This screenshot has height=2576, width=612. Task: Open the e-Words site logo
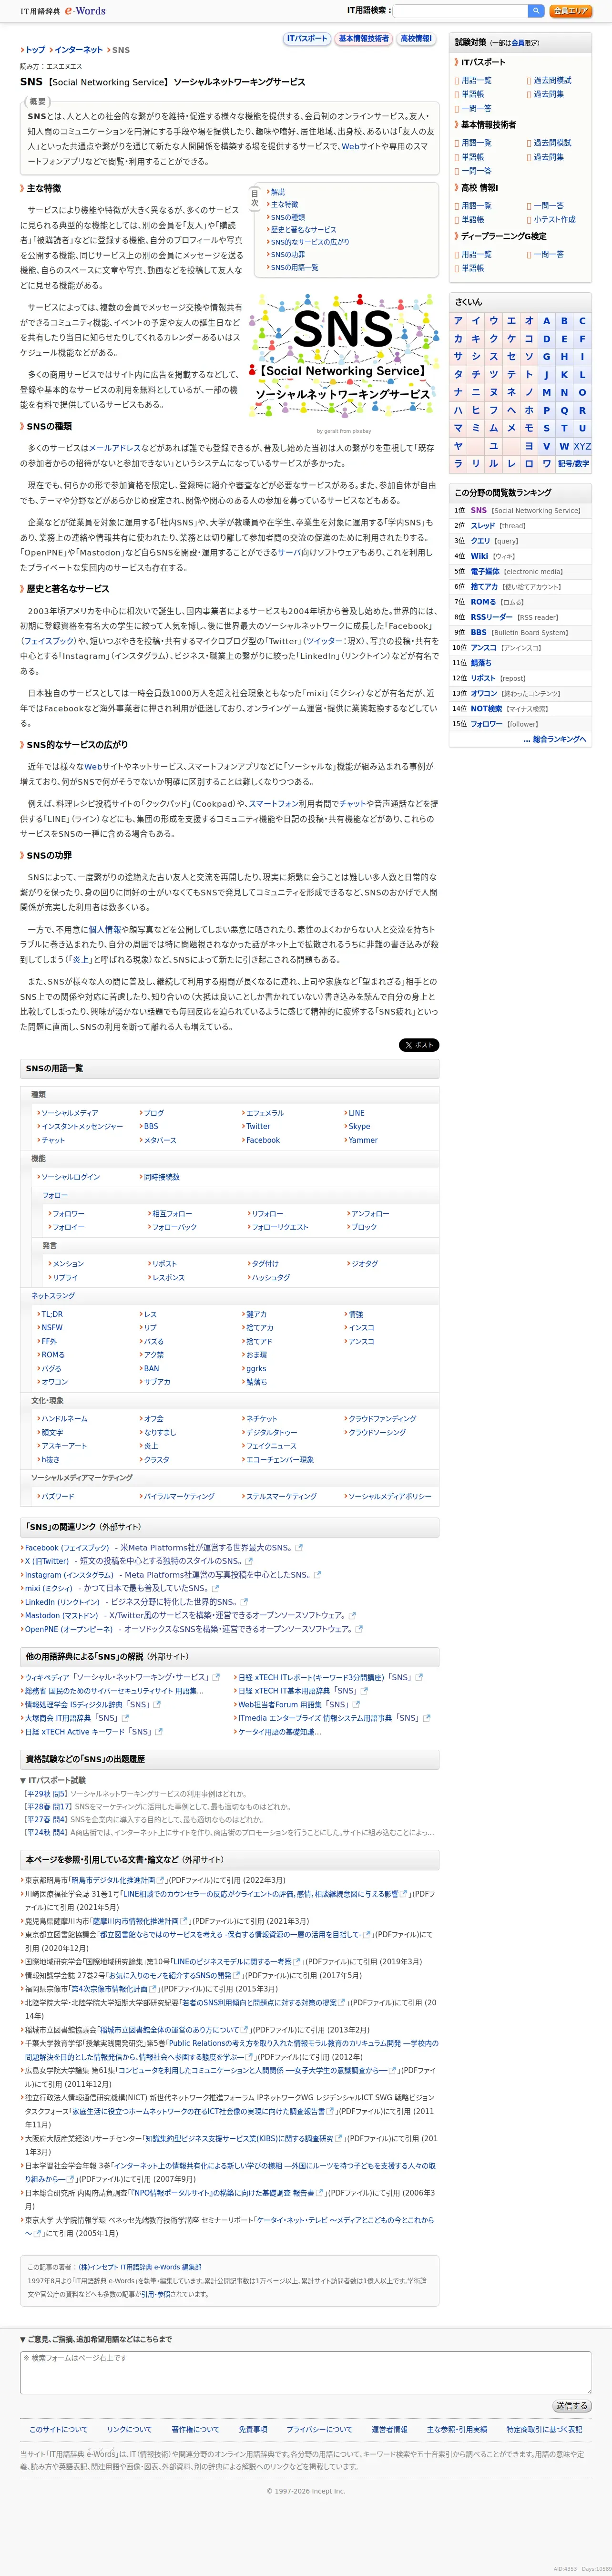pyautogui.click(x=63, y=11)
